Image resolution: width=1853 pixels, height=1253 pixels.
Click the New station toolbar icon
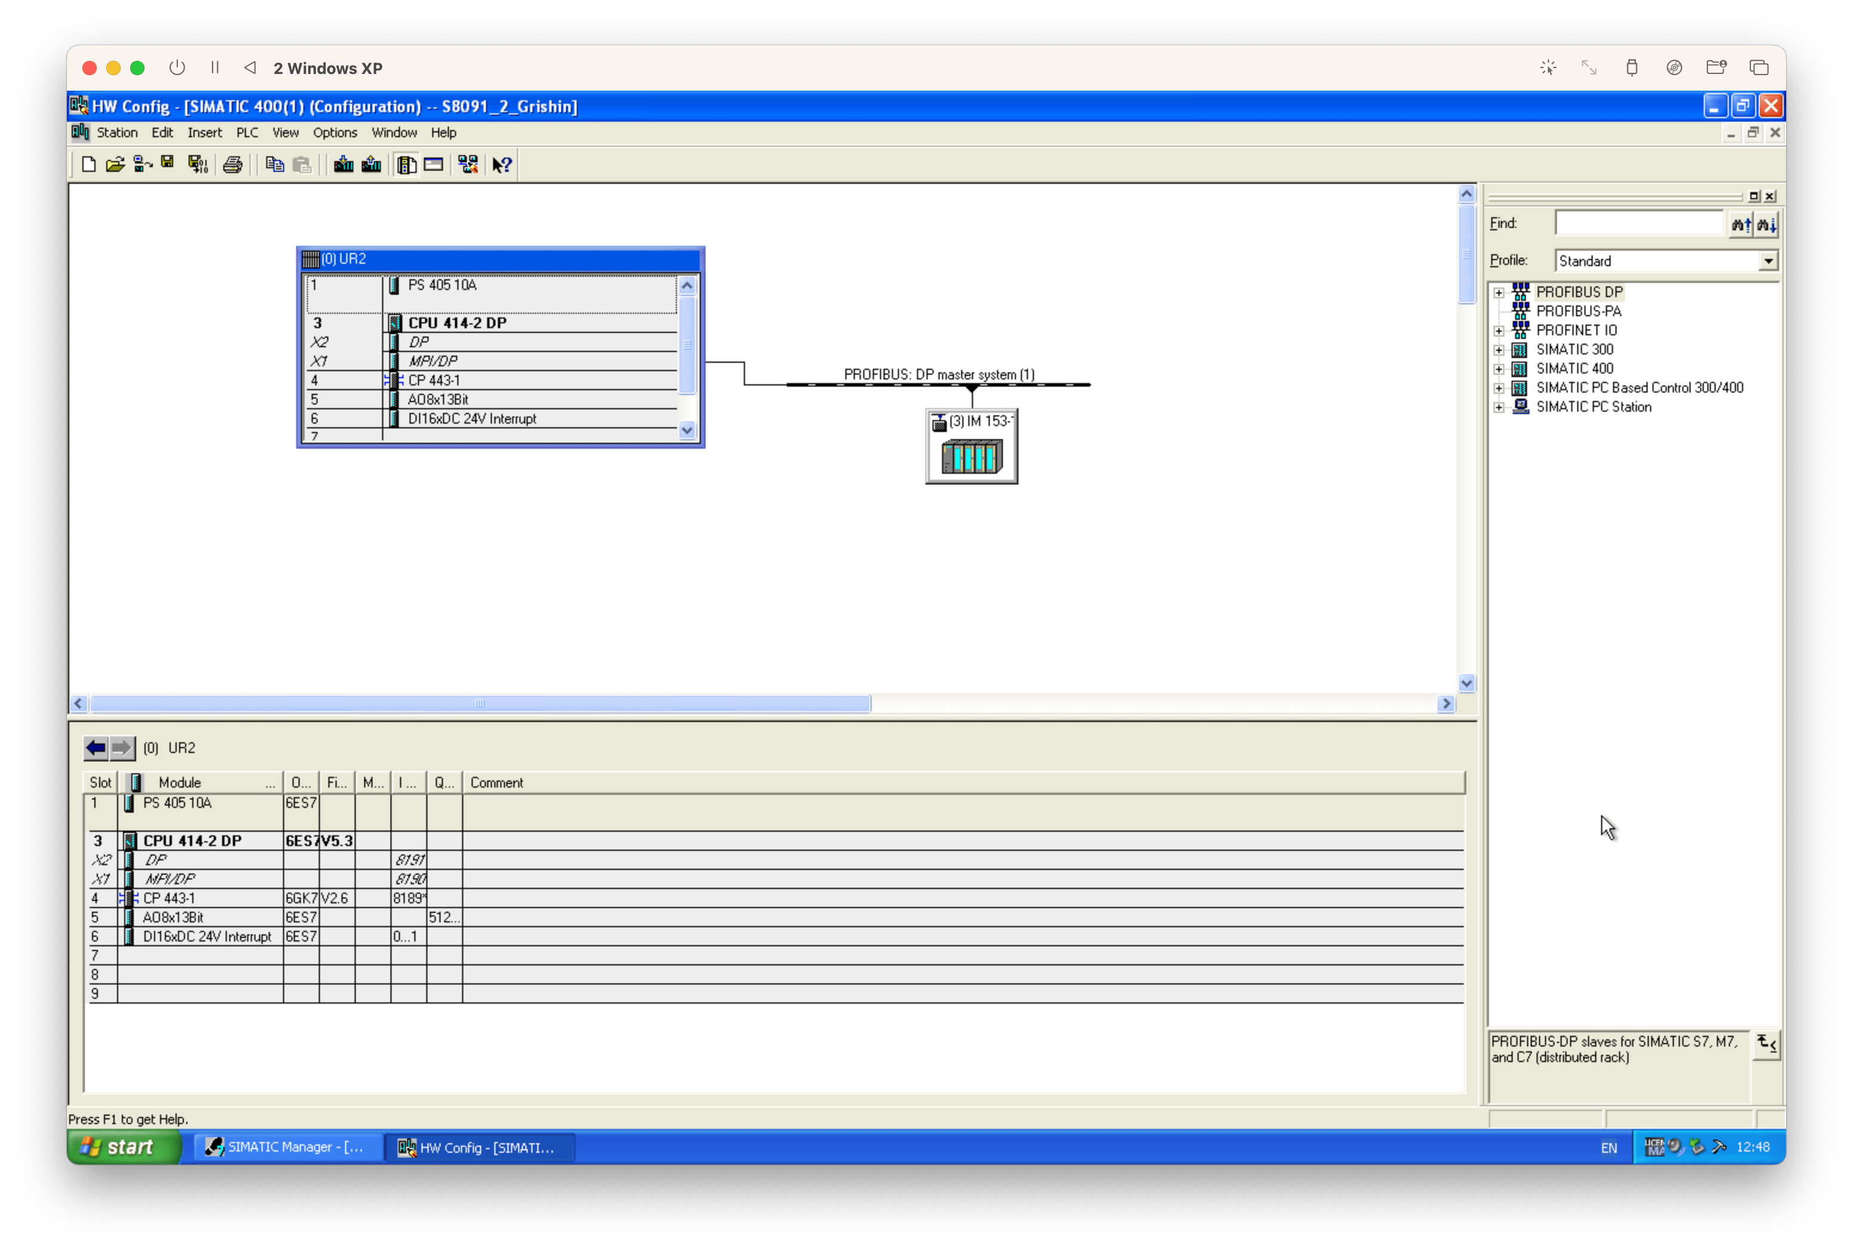pyautogui.click(x=88, y=165)
